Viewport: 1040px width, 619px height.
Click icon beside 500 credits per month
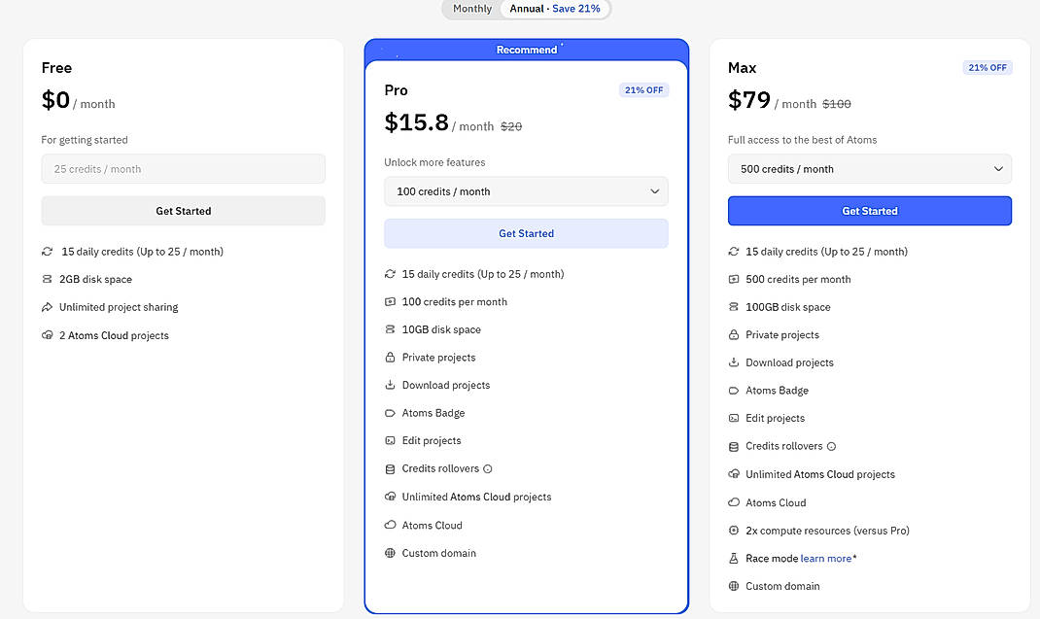[x=734, y=279]
